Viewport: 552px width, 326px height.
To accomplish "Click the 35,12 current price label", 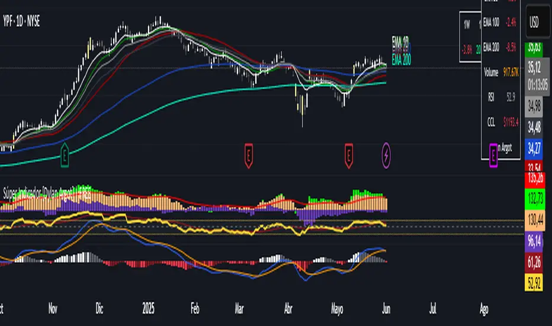I will [x=534, y=66].
